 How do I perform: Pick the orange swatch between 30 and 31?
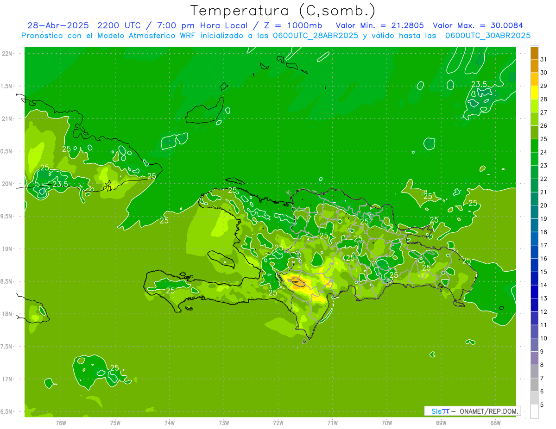click(534, 66)
